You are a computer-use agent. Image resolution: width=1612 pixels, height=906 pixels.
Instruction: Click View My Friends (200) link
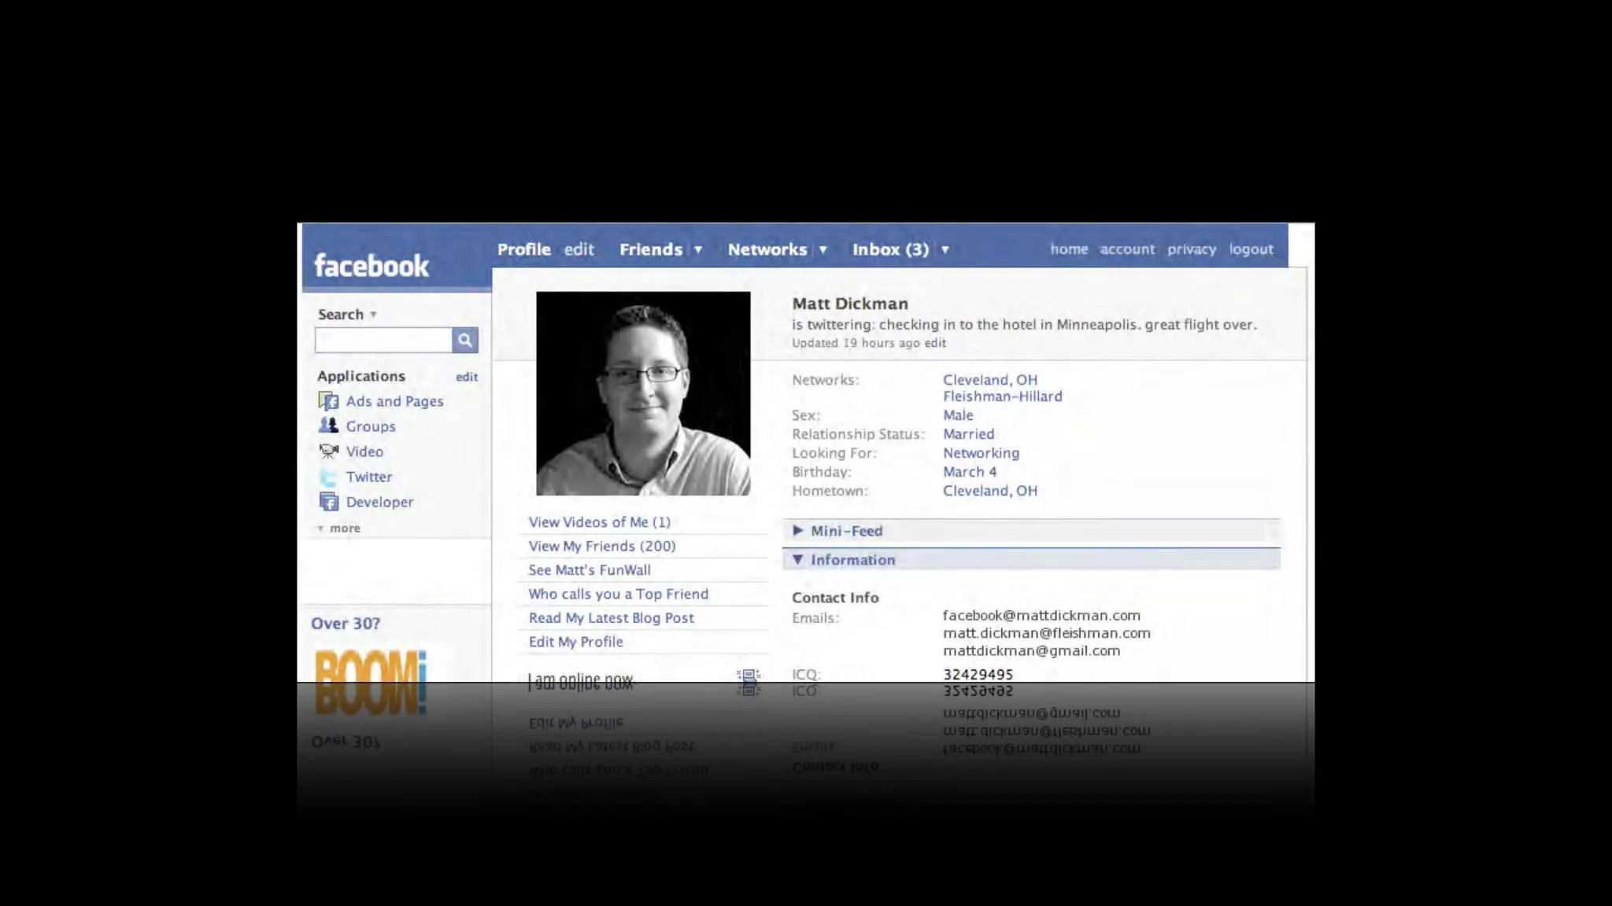click(x=601, y=546)
